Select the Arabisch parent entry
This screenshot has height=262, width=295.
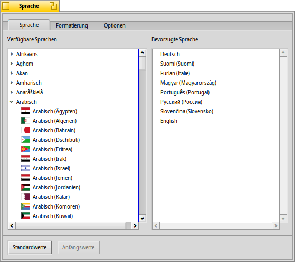click(x=26, y=102)
